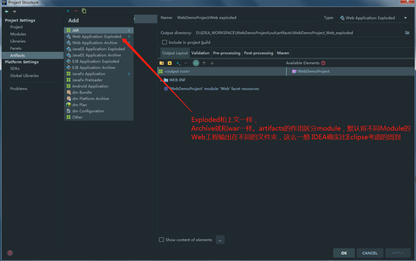Viewport: 416px width, 261px height.
Task: Expand the JavaFx Application submenu arrow
Action: tap(129, 74)
